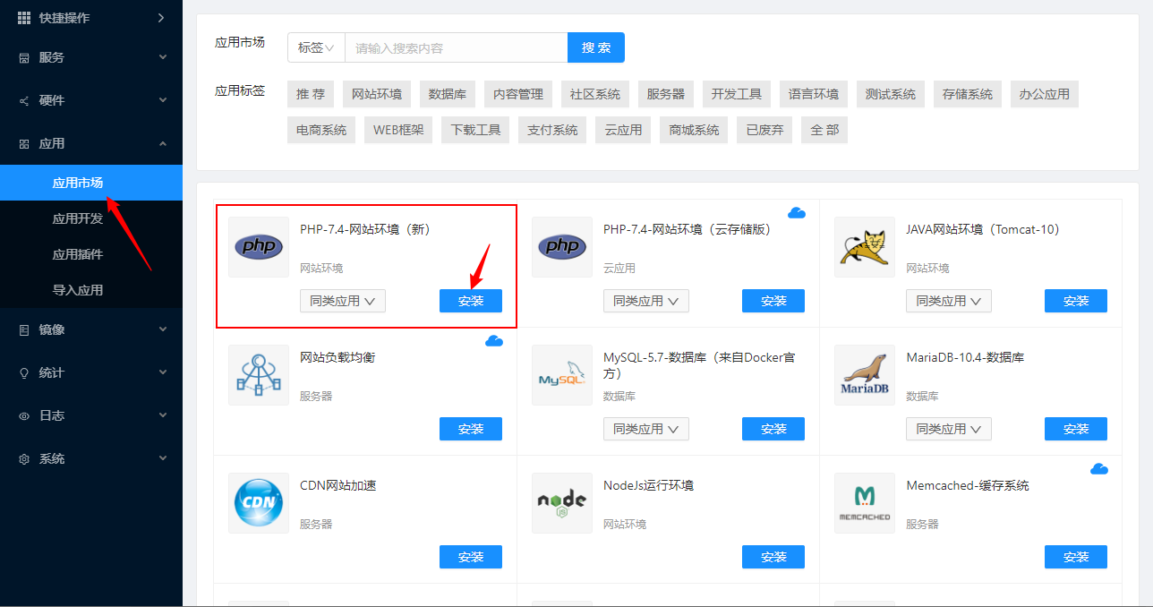1153x607 pixels.
Task: Click the 服务 sidebar icon
Action: coord(24,57)
